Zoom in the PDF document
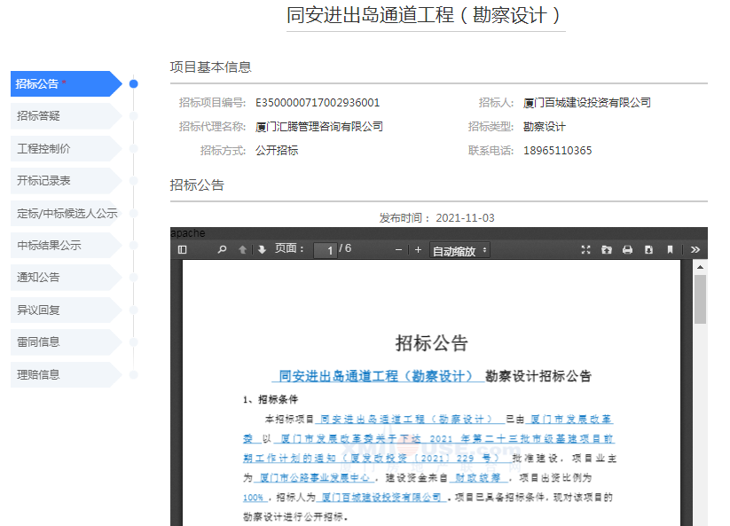This screenshot has width=730, height=526. point(418,250)
